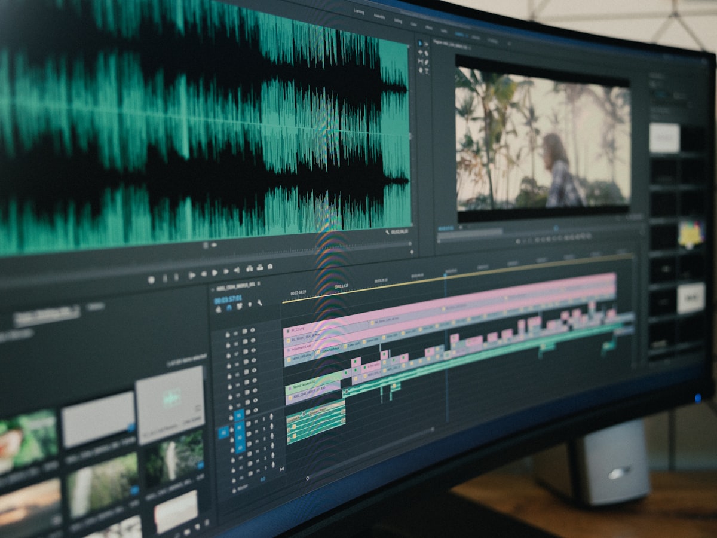Lock the topmost video track
Viewport: 717px width, 538px height.
[228, 334]
